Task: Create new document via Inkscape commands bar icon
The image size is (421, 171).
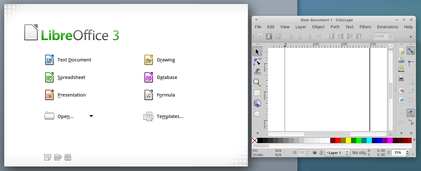Action: [x=401, y=51]
